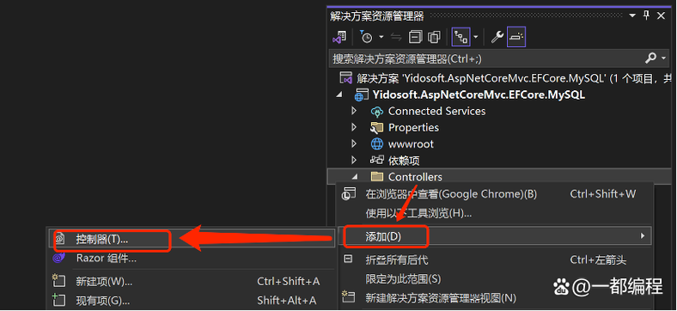Select 控制器(T)... in the Add submenu

tap(192, 239)
